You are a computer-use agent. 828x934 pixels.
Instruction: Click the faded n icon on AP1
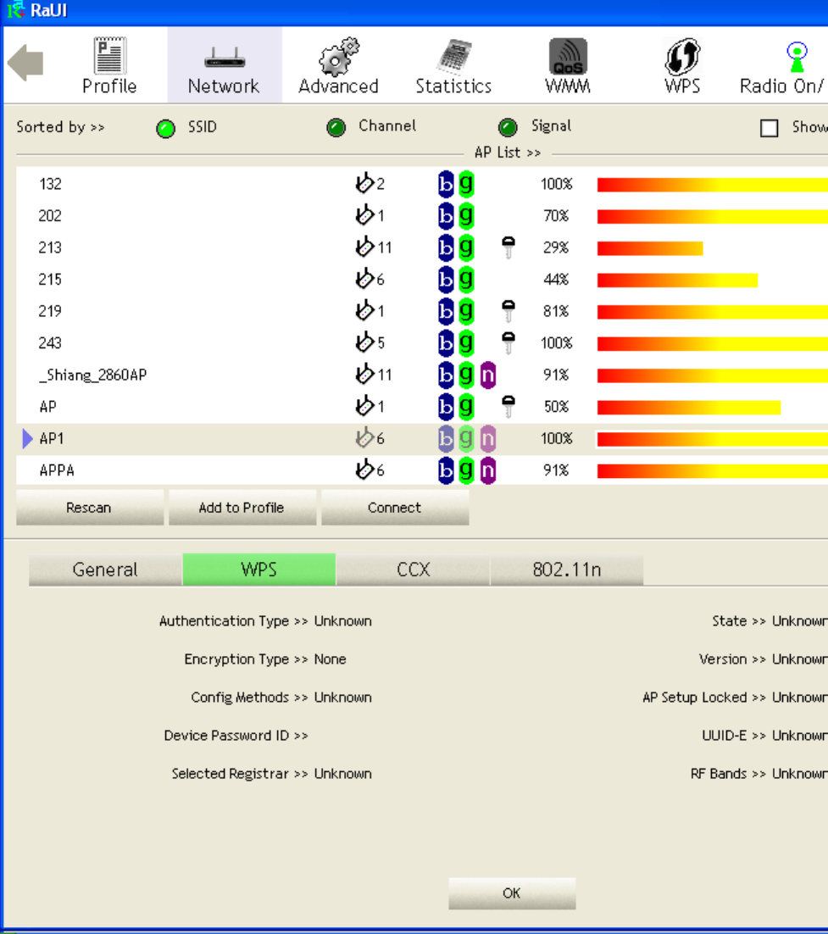(x=488, y=438)
